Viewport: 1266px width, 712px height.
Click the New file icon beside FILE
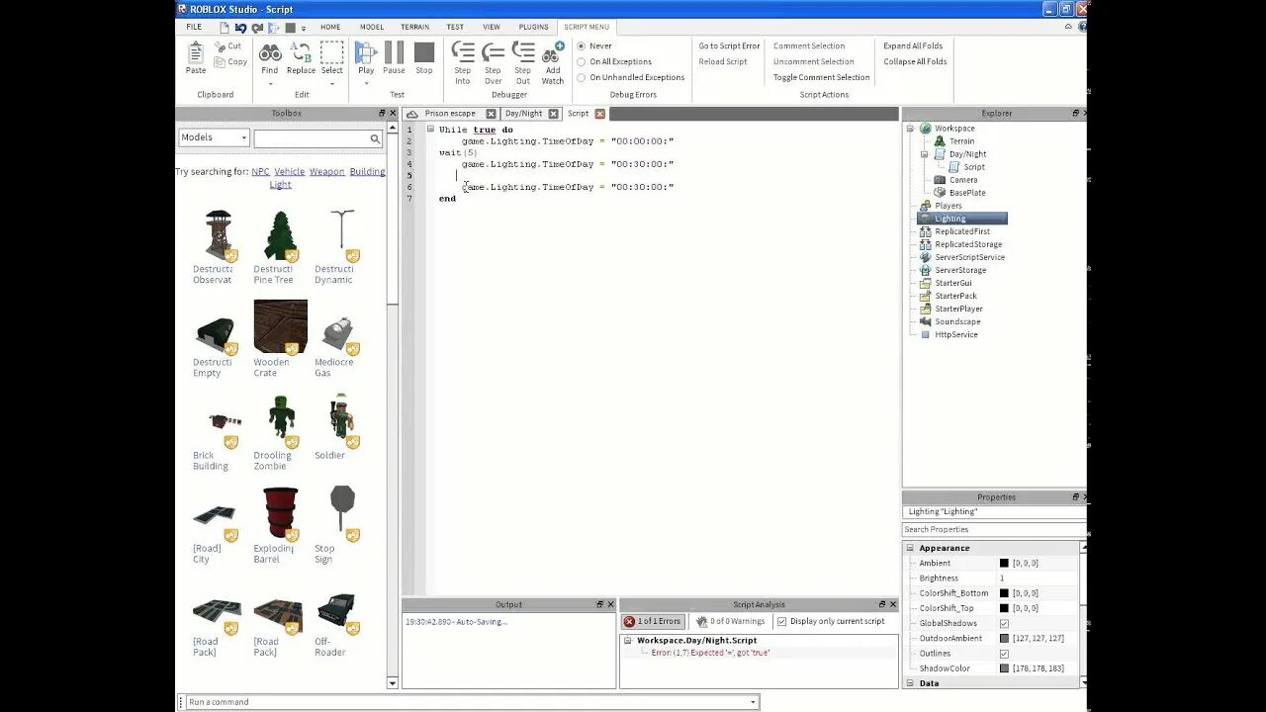225,28
